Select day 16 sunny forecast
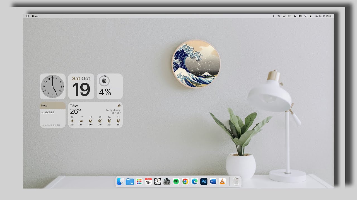 tap(72, 121)
